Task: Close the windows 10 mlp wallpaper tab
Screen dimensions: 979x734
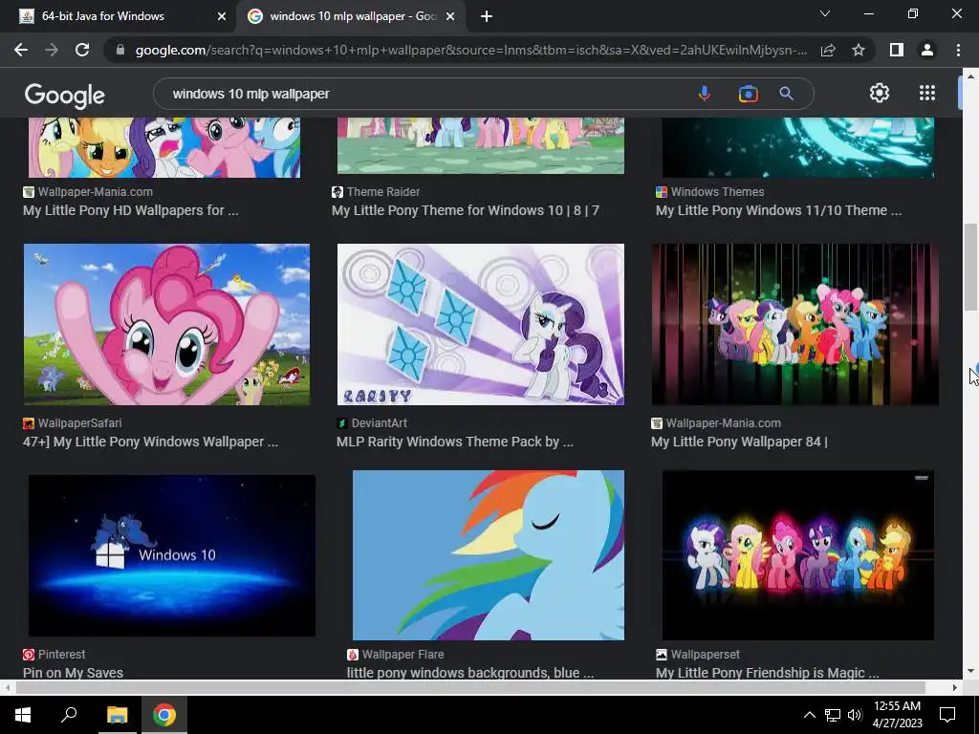Action: click(x=450, y=16)
